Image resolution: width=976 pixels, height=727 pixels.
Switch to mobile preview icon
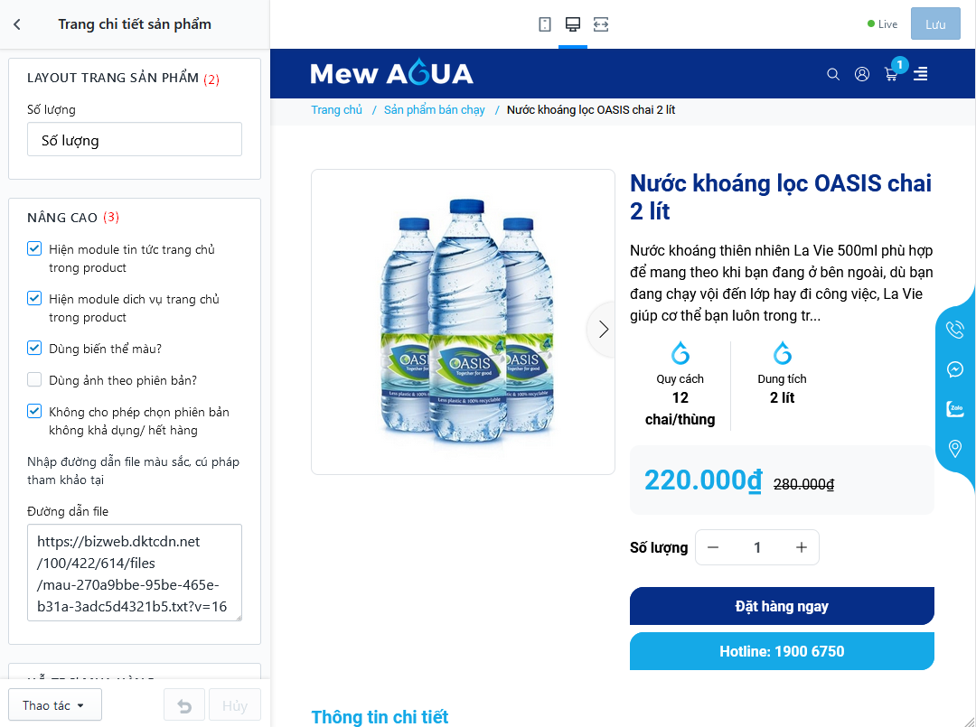pos(545,24)
